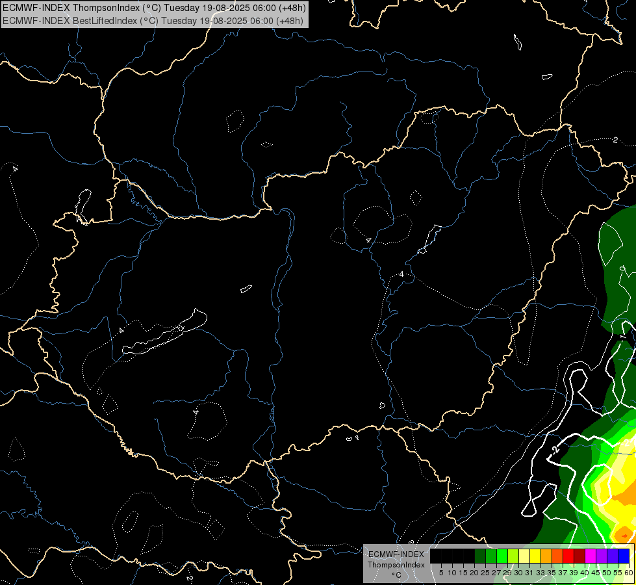Click the legend tick label 37
The image size is (636, 585).
pyautogui.click(x=563, y=573)
